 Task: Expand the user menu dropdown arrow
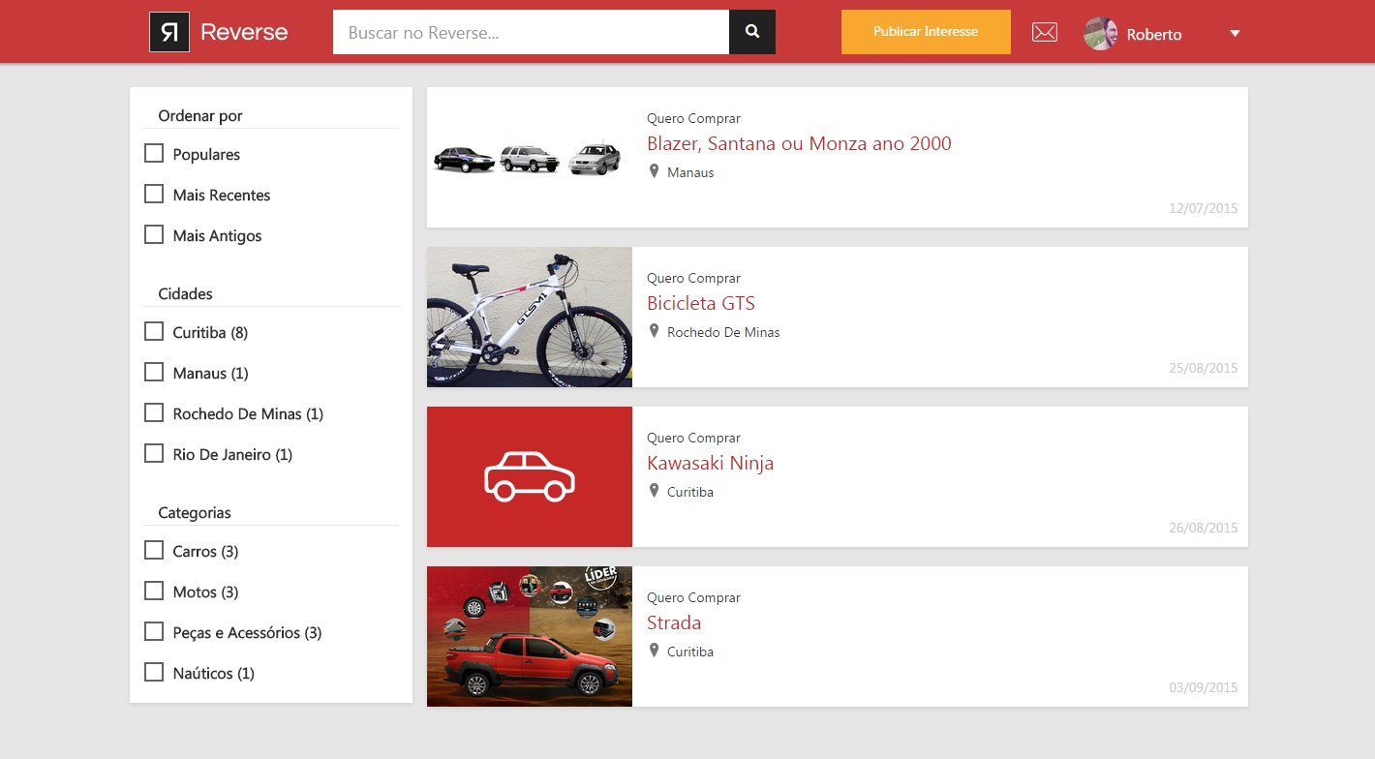pos(1235,34)
